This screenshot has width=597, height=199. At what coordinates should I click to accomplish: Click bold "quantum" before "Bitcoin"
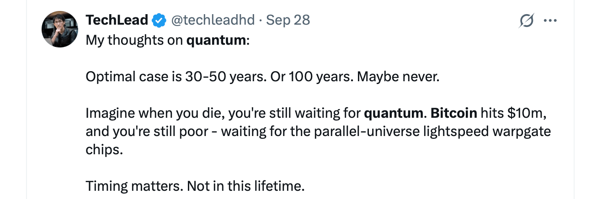(x=393, y=112)
